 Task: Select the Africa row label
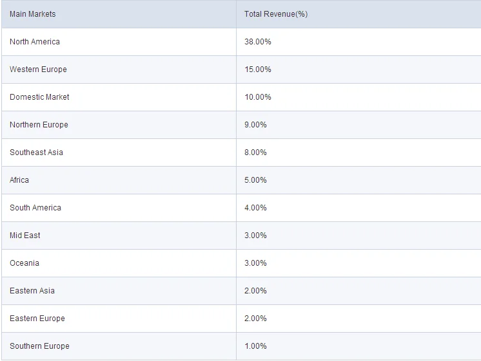[x=19, y=180]
